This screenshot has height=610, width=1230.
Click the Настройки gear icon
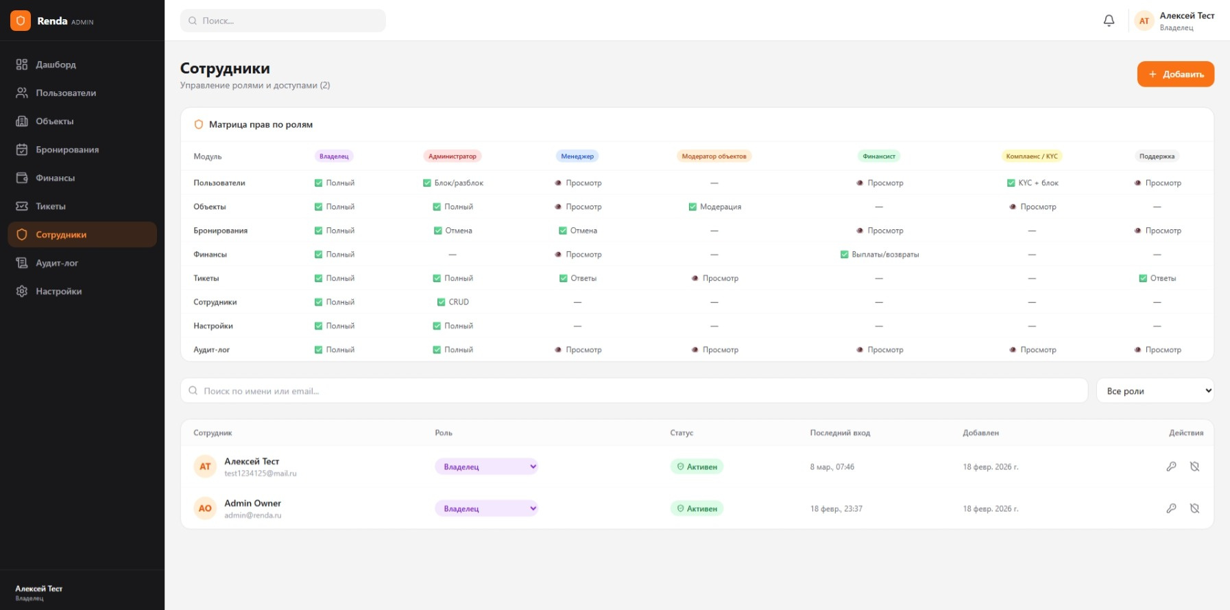(22, 292)
